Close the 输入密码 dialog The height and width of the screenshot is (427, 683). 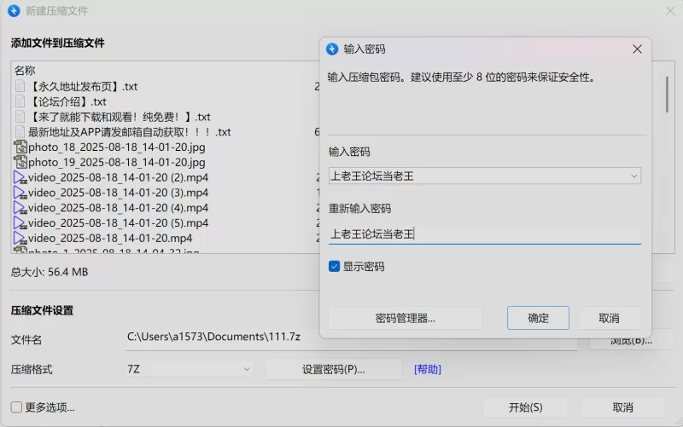point(637,49)
